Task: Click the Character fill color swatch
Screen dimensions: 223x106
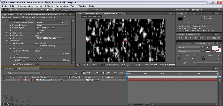Action: point(215,48)
